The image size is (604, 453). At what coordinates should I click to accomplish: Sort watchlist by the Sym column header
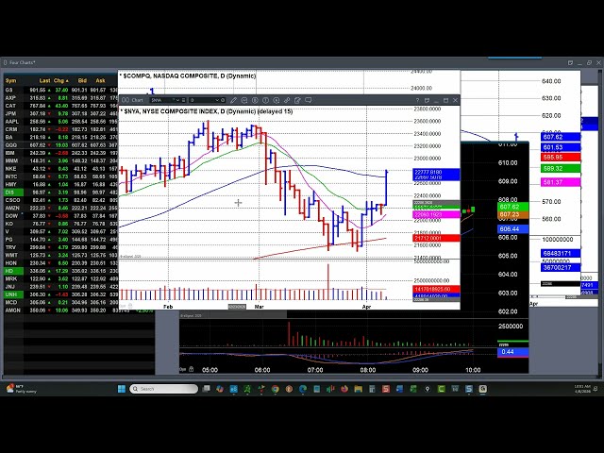[10, 80]
